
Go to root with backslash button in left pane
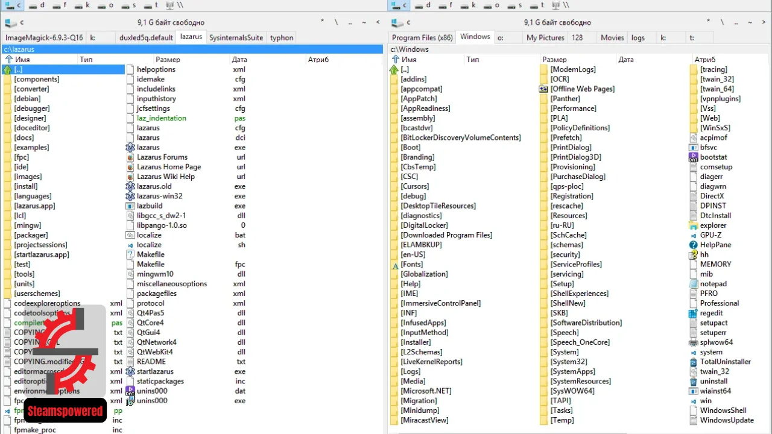[x=337, y=22]
